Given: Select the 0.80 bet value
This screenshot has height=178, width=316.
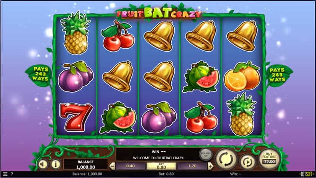Looking at the screenshot, I should (161, 166).
